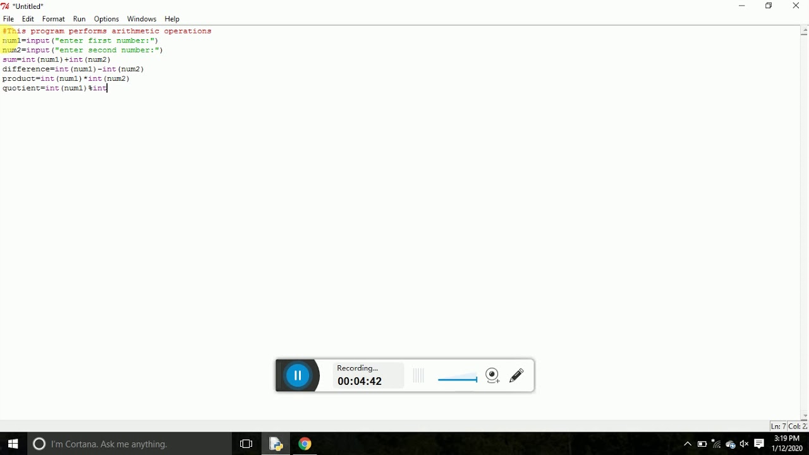Image resolution: width=809 pixels, height=455 pixels.
Task: Click the scrollbar down arrow
Action: [804, 416]
